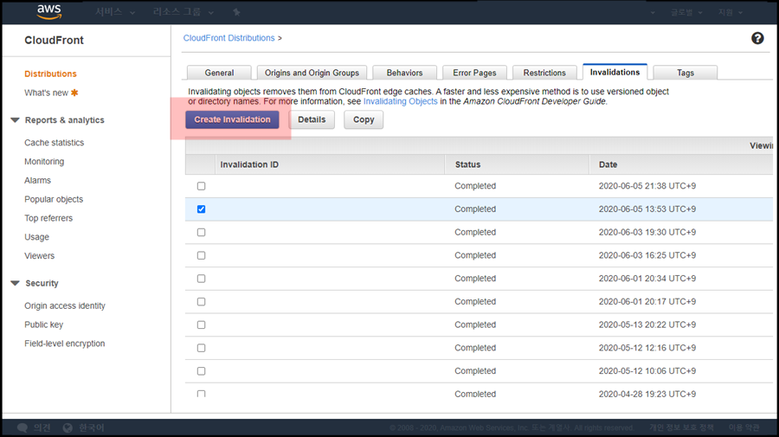Collapse the Reports & analytics section
The height and width of the screenshot is (437, 779).
(x=15, y=120)
